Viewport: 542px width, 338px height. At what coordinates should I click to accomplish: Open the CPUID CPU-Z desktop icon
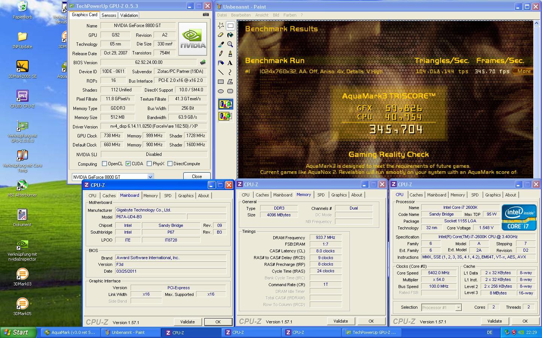click(22, 99)
